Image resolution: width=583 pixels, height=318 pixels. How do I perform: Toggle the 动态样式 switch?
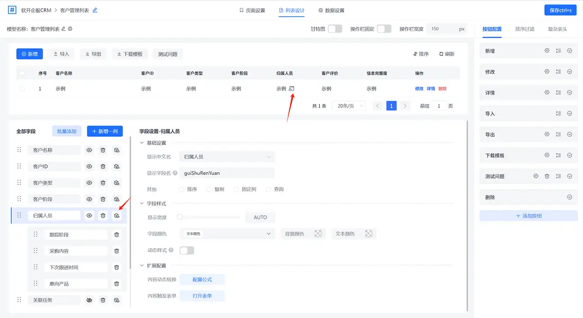tap(187, 251)
